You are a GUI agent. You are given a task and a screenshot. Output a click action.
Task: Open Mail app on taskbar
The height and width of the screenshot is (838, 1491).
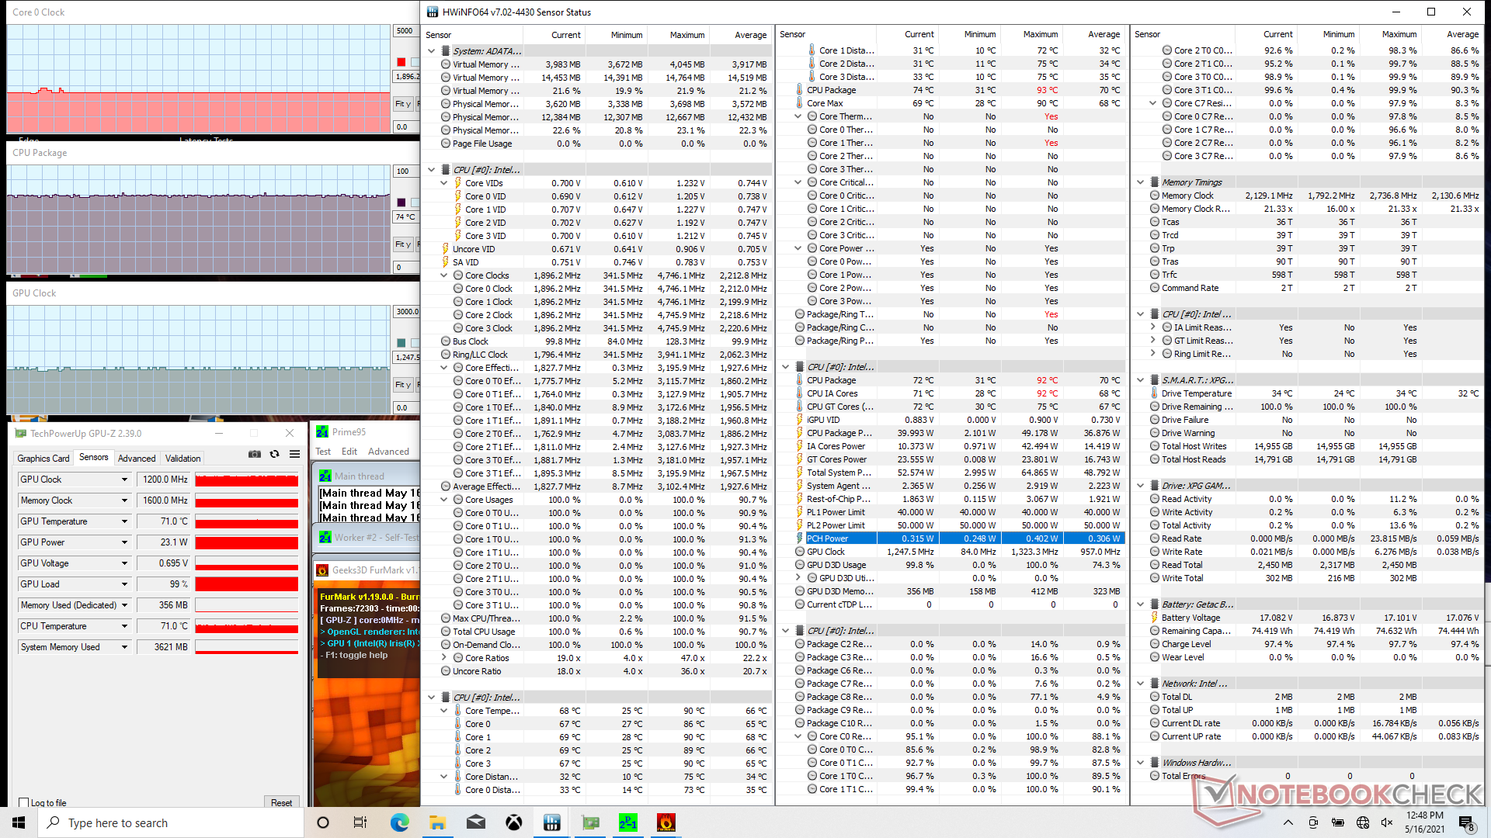[x=476, y=822]
